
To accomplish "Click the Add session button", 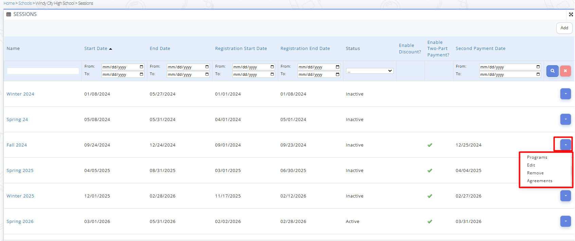I will click(564, 28).
